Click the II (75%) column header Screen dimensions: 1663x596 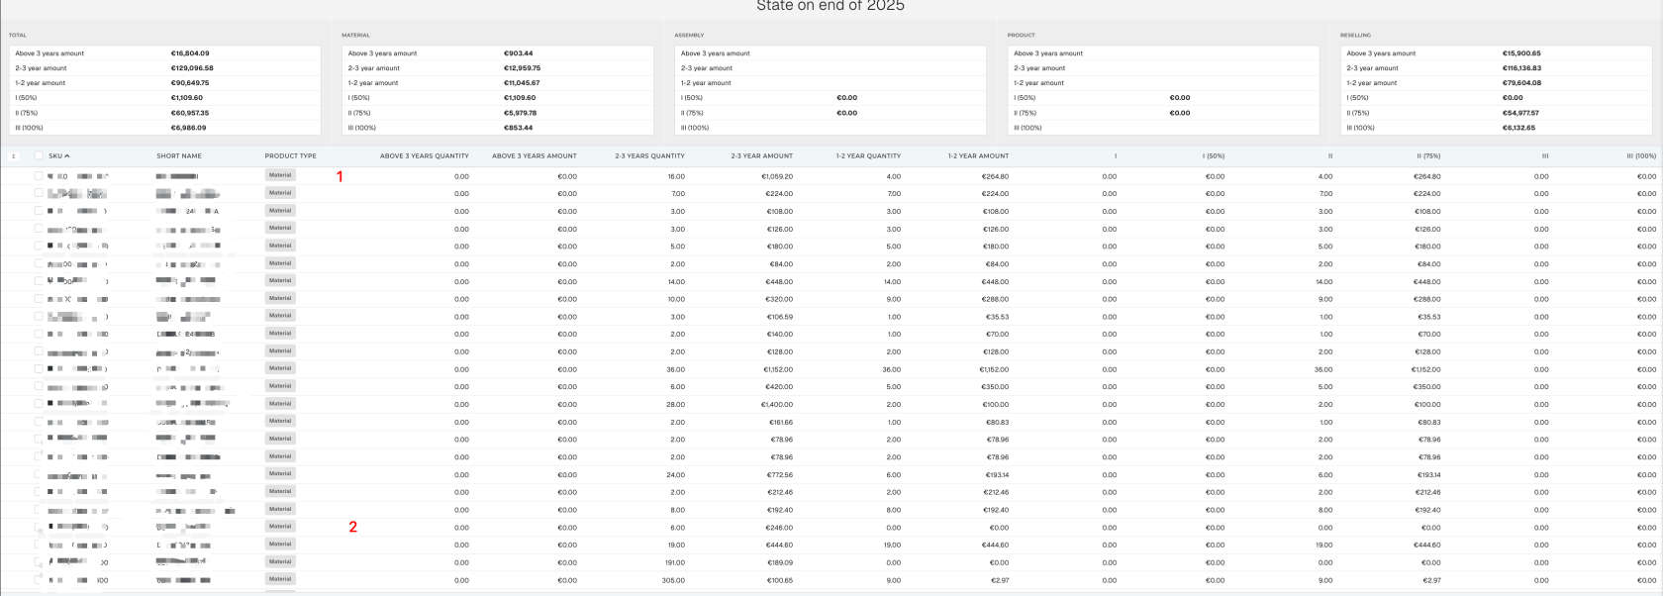tap(1428, 155)
